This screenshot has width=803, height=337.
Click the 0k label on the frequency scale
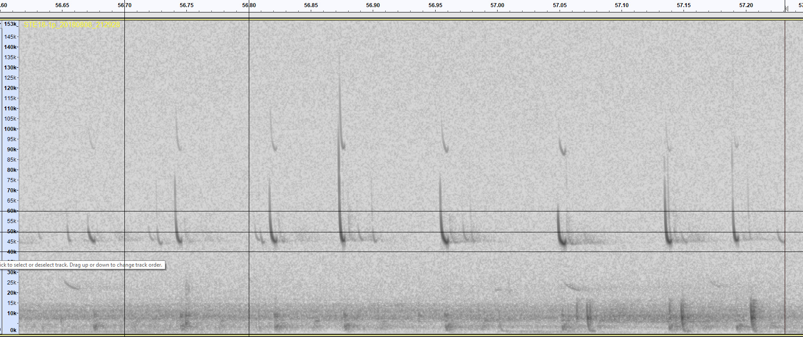(13, 330)
